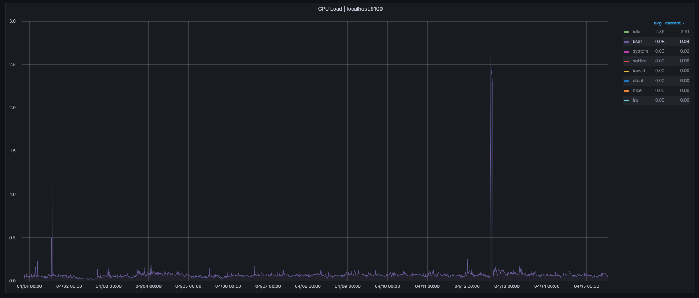Isolate the user series in legend

pyautogui.click(x=637, y=42)
